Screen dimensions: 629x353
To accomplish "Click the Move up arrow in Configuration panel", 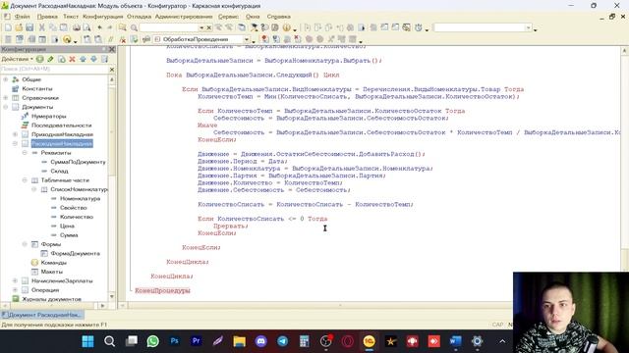I will (83, 59).
